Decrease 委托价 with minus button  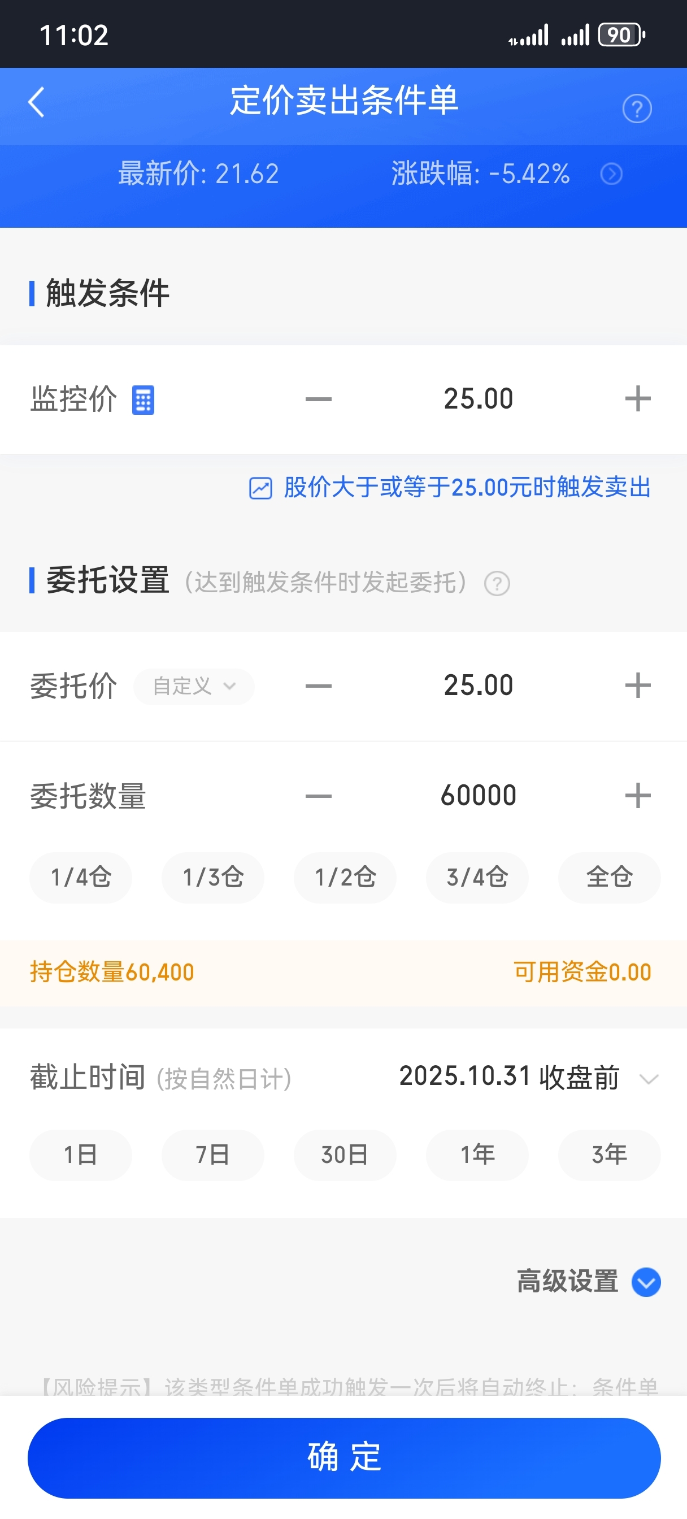coord(319,686)
